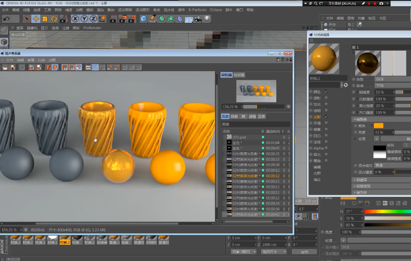Viewport: 411px width, 261px height.
Task: Click the Light bulb object icon
Action: pos(207,19)
